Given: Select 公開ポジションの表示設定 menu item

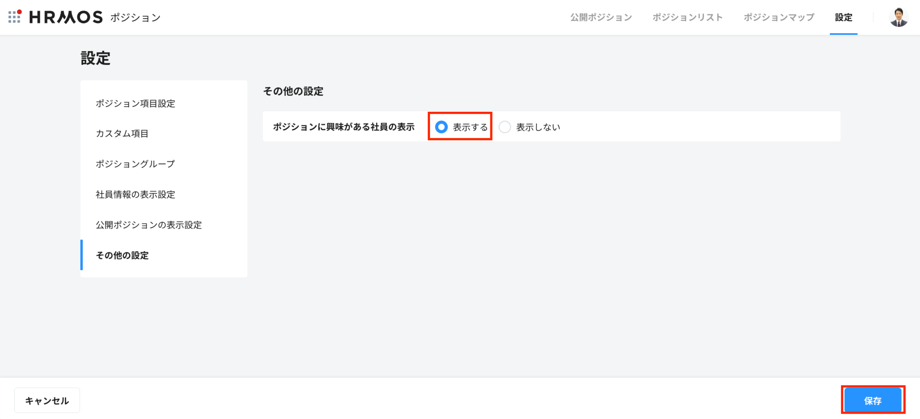Looking at the screenshot, I should tap(149, 225).
